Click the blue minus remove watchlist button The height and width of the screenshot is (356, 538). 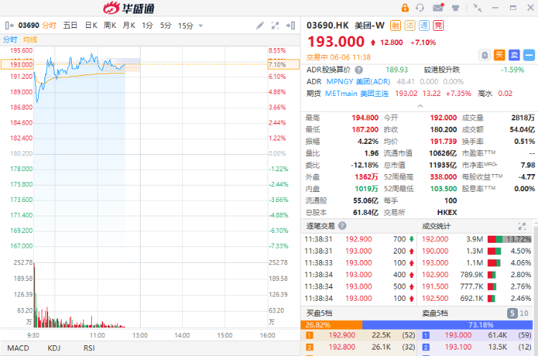529,55
